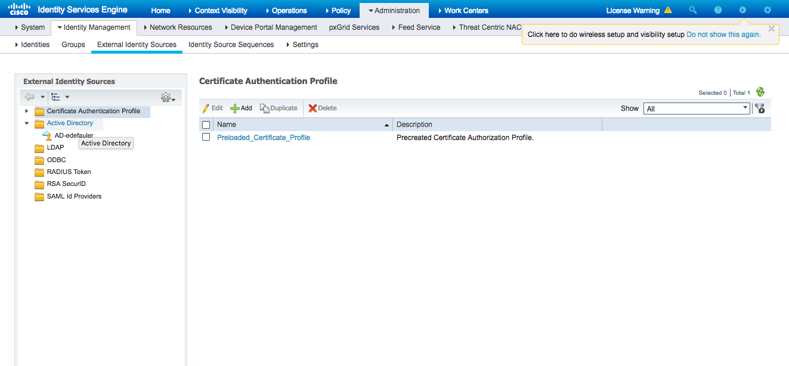Screen dimensions: 789x366
Task: Open the system settings gear in header
Action: pyautogui.click(x=768, y=10)
